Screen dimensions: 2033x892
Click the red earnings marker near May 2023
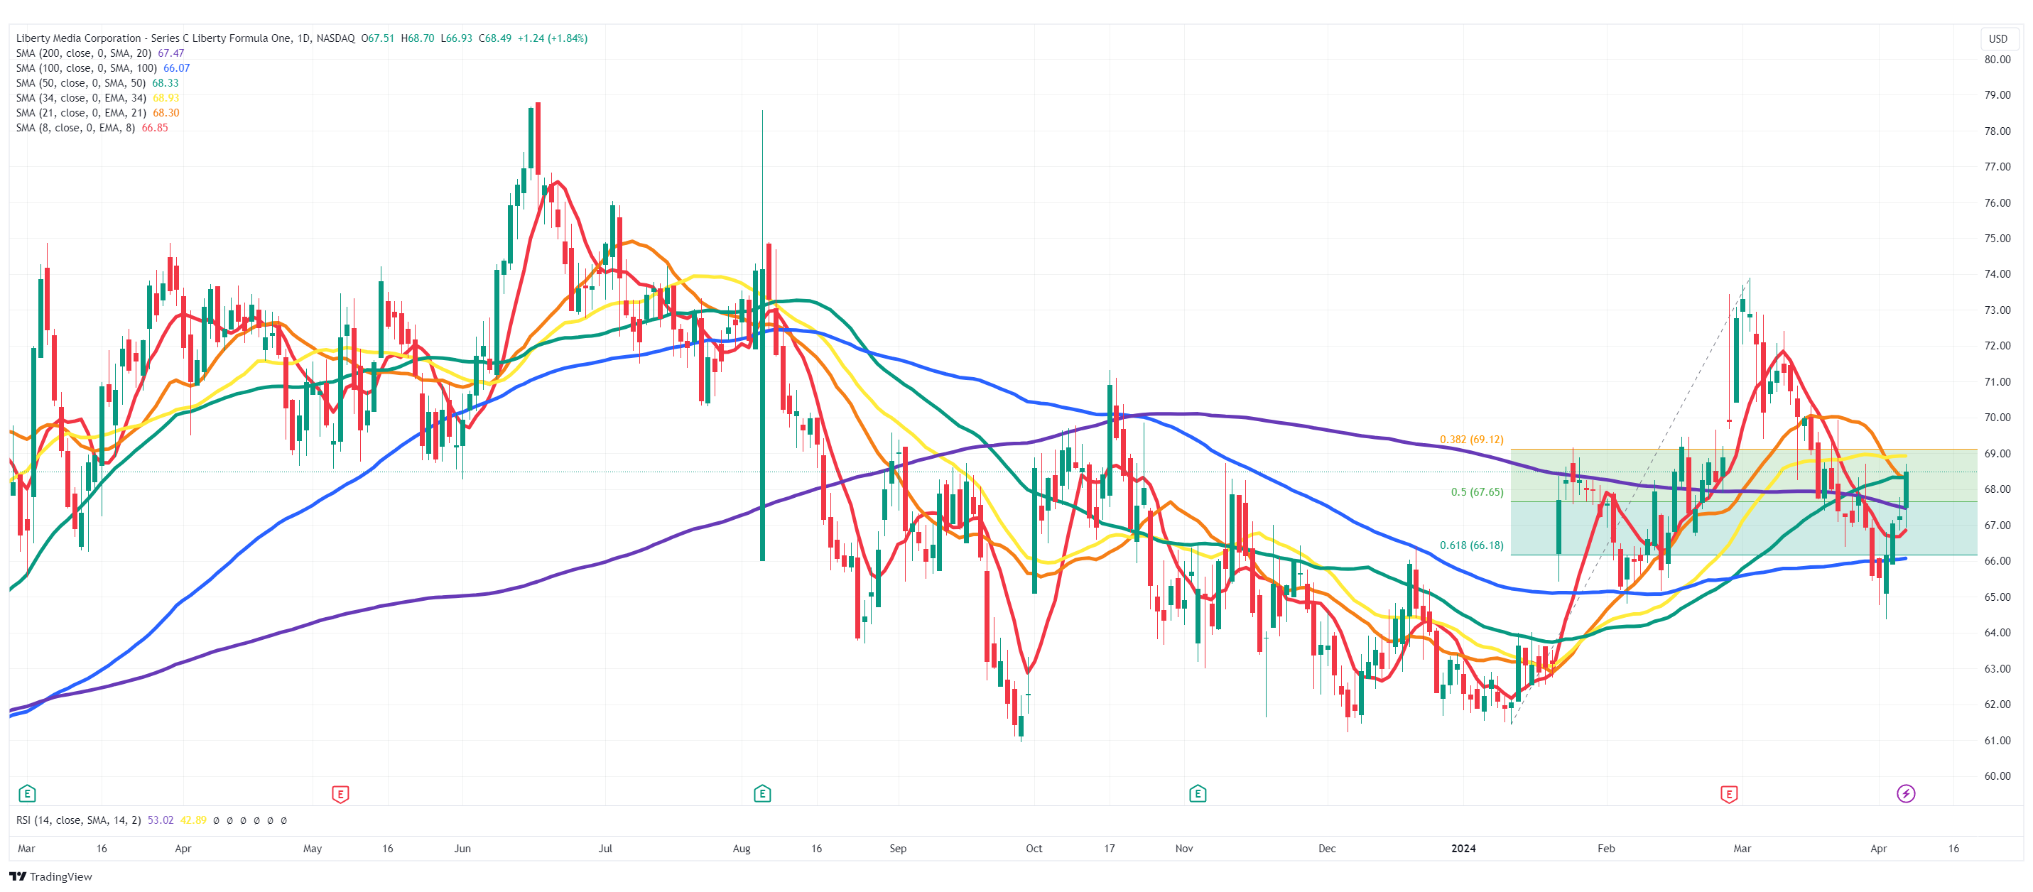click(340, 794)
